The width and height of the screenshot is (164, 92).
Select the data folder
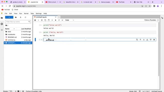pyautogui.click(x=18, y=32)
